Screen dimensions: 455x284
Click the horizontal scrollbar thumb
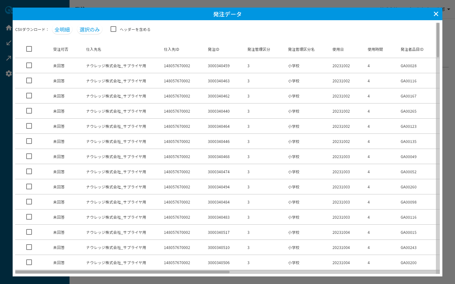(x=122, y=272)
